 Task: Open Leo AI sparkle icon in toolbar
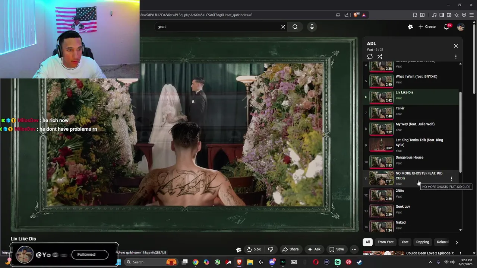pyautogui.click(x=457, y=15)
